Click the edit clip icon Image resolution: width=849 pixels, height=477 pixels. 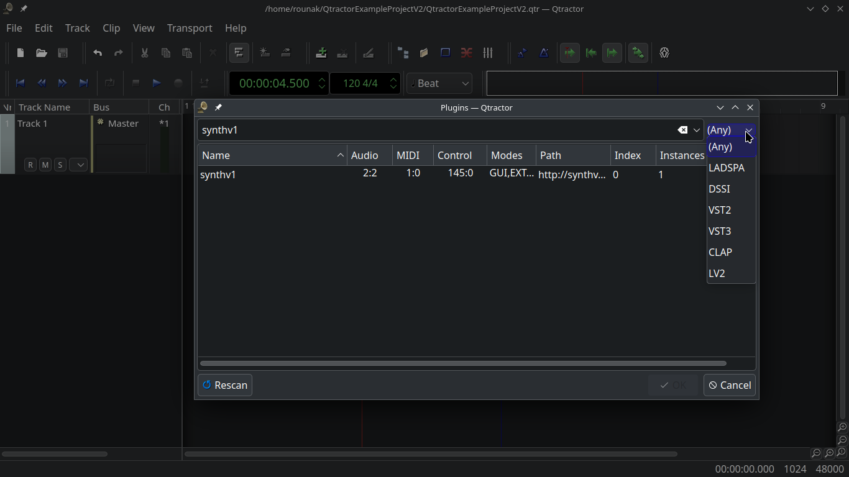click(x=286, y=53)
